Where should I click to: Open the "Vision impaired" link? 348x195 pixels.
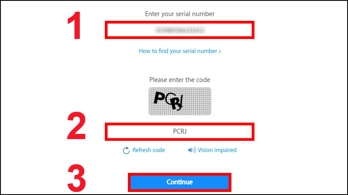pos(217,150)
